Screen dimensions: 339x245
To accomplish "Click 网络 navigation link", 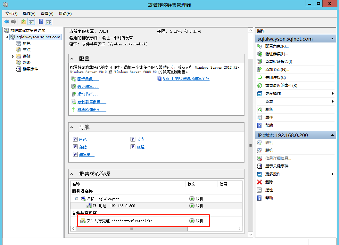I will (x=141, y=147).
